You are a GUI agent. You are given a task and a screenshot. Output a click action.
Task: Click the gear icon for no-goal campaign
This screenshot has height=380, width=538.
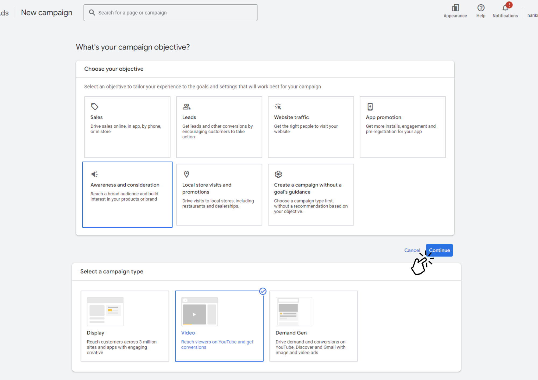pos(278,174)
